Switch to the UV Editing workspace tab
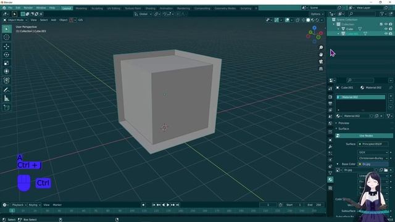The image size is (395, 222). pyautogui.click(x=114, y=8)
